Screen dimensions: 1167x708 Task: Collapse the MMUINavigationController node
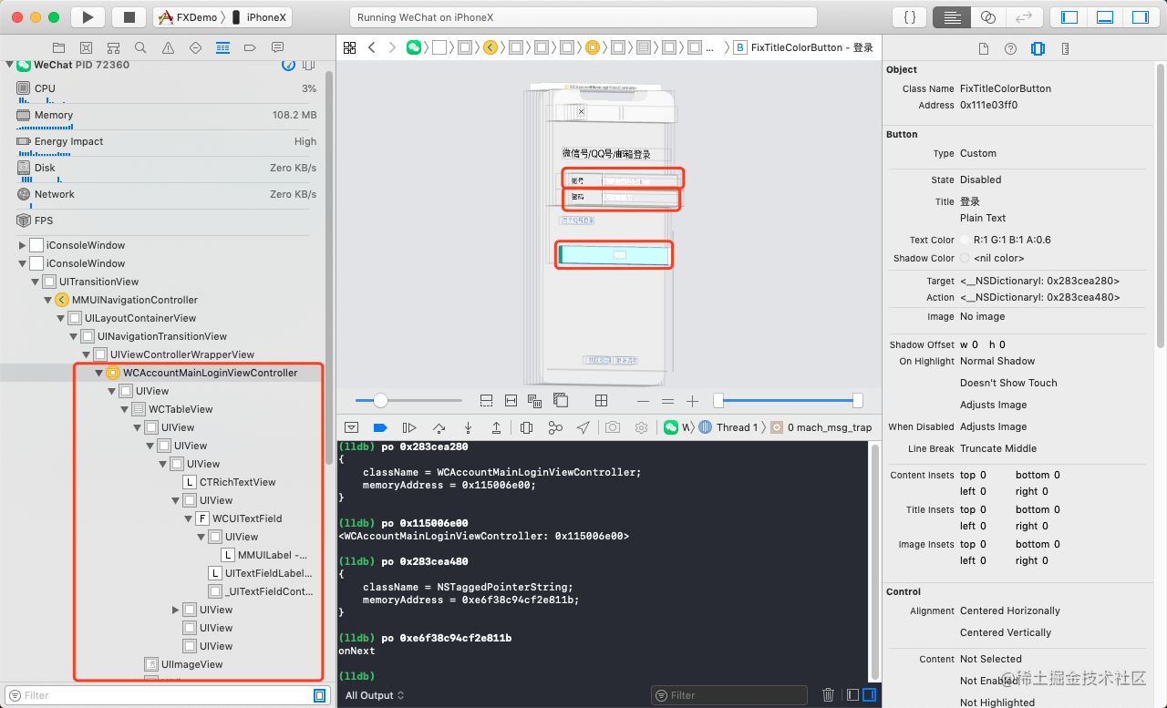[x=47, y=300]
